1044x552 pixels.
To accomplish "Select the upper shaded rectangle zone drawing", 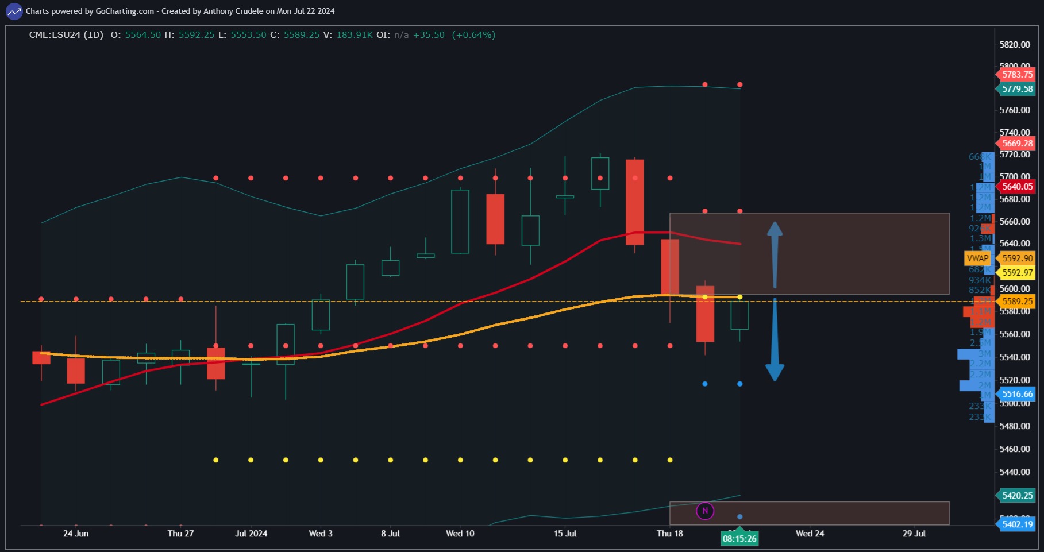I will coord(810,254).
